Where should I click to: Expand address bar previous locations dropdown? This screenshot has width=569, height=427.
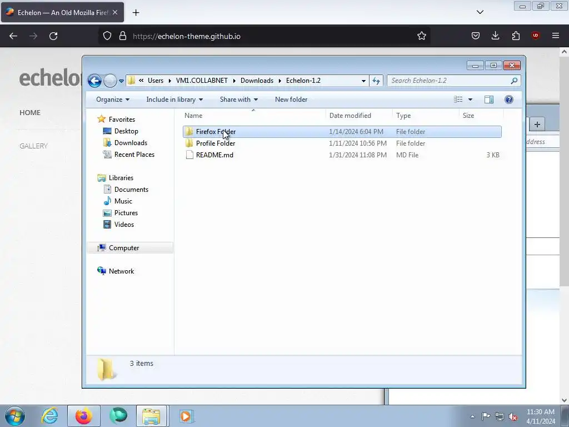point(363,81)
